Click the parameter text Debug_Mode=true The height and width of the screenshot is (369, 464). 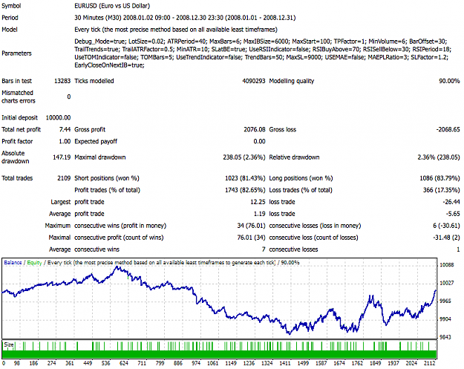pos(99,42)
